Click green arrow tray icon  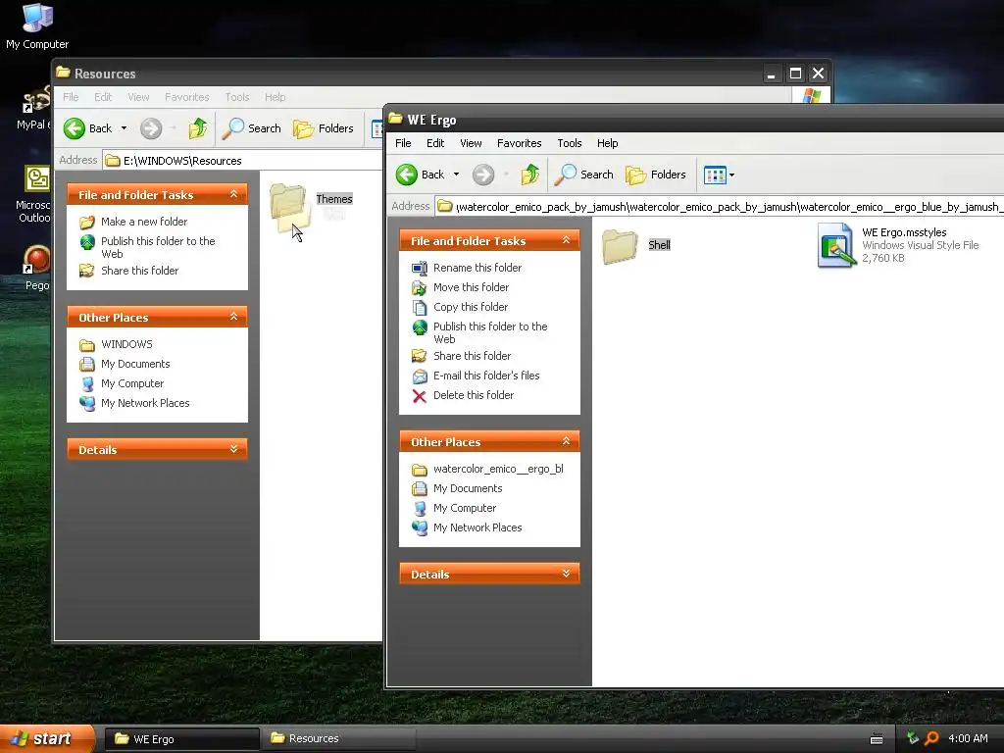(x=913, y=739)
